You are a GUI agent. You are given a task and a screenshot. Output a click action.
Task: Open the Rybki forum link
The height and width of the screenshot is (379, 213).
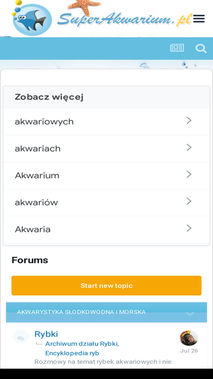[46, 334]
